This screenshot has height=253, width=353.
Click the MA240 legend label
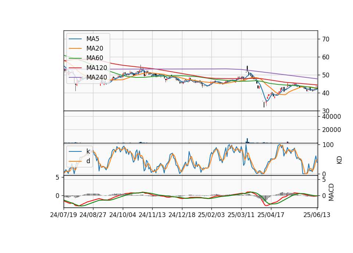coord(97,77)
